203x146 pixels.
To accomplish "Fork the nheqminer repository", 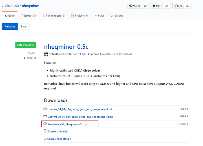I will point(178,6).
